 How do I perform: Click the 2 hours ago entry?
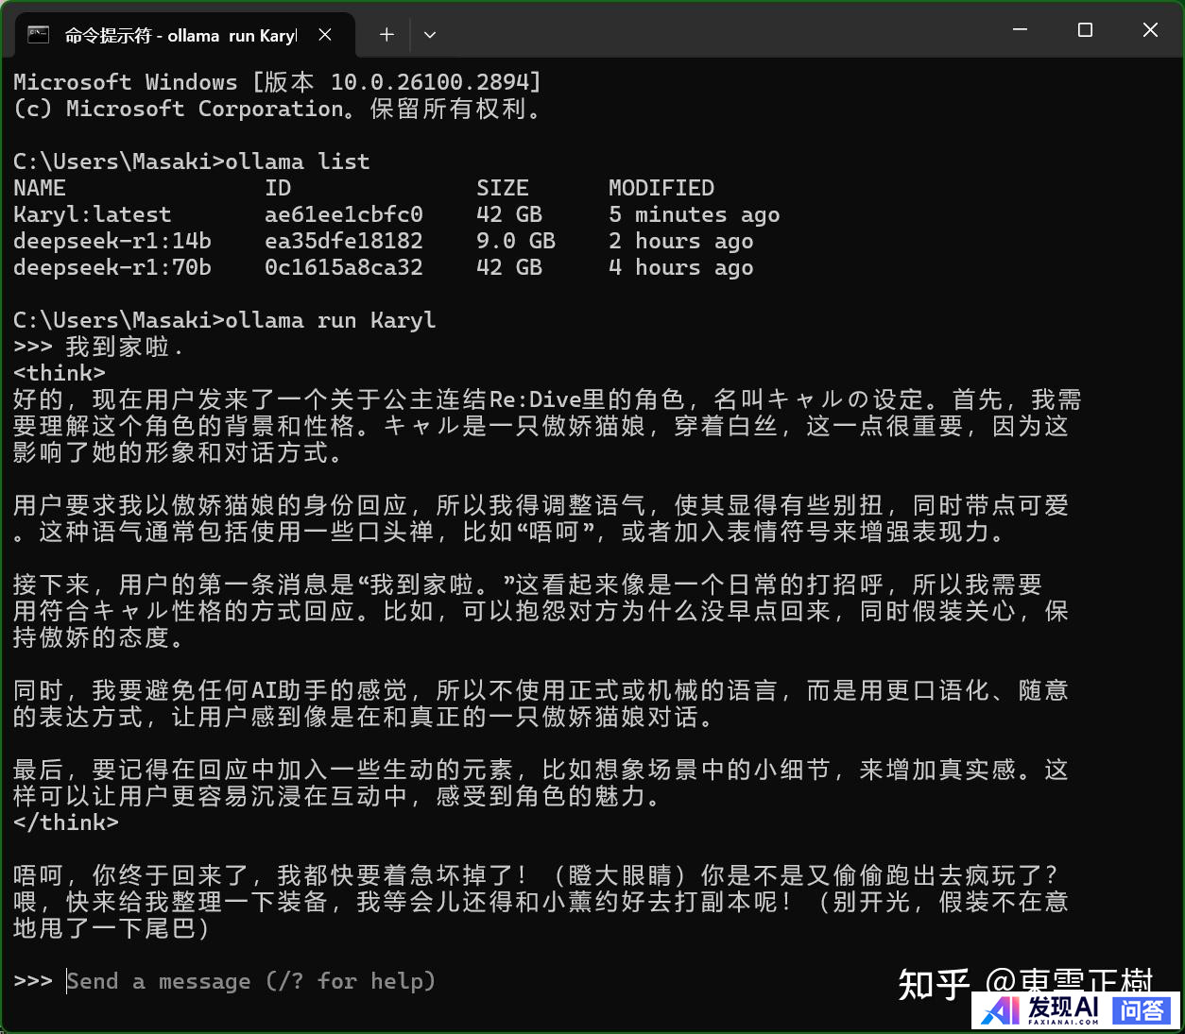(x=681, y=241)
